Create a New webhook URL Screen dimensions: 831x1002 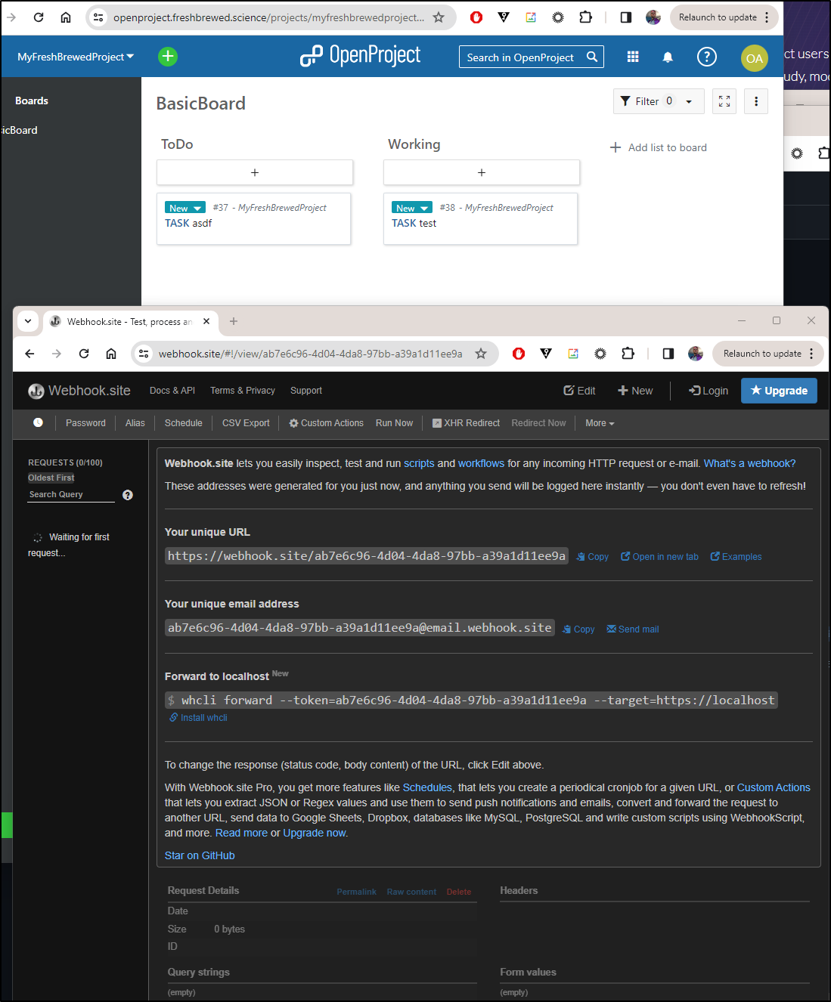click(635, 391)
